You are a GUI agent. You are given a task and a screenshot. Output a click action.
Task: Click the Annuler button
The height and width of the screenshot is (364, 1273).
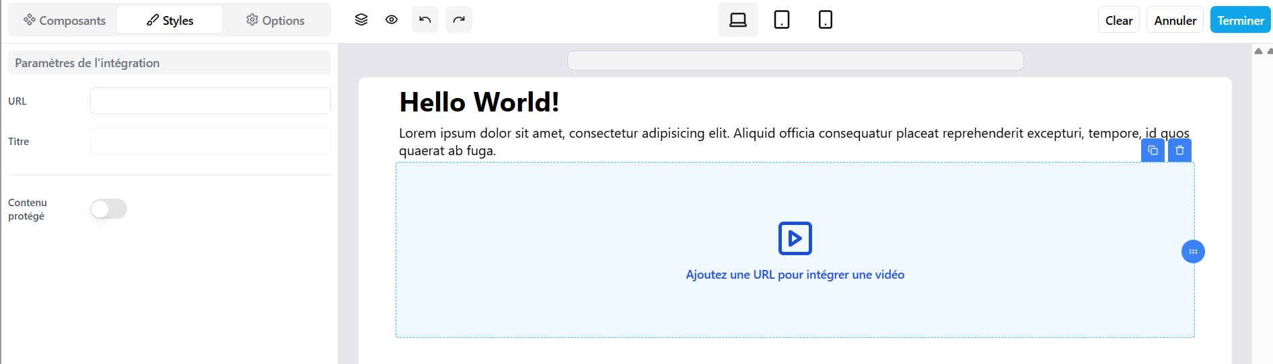[1175, 20]
